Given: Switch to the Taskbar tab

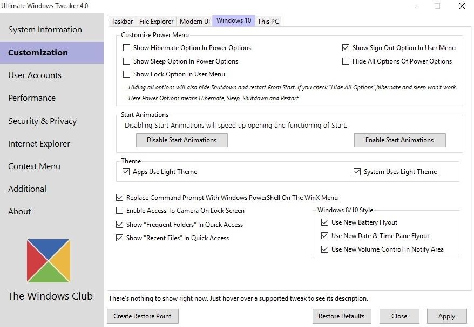Looking at the screenshot, I should pos(122,22).
